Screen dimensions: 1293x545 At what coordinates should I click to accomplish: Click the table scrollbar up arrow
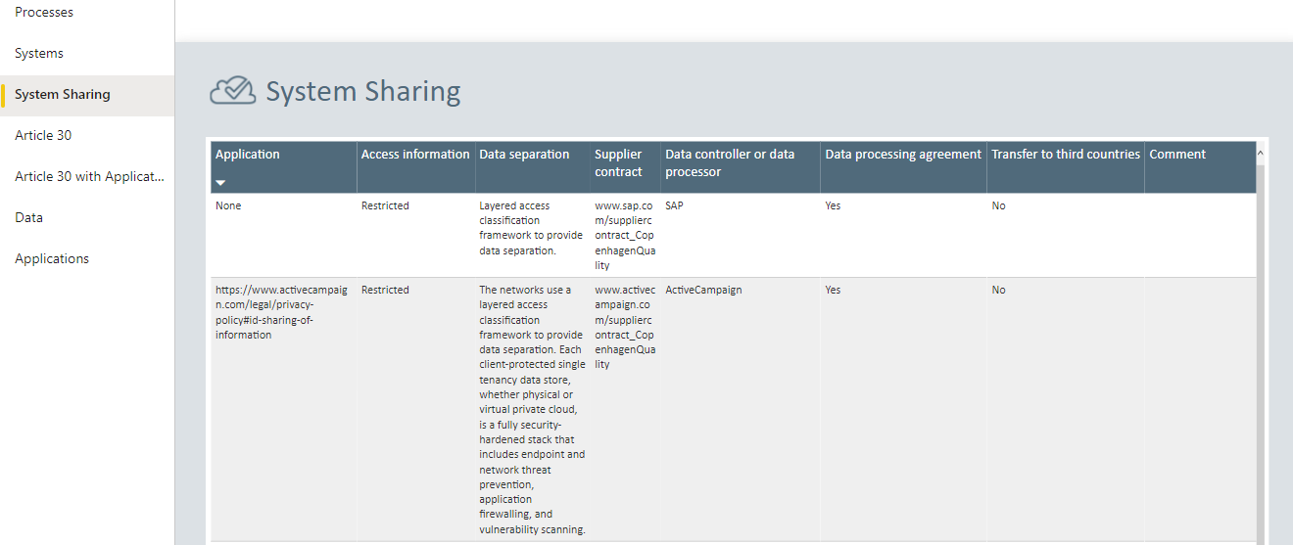click(x=1261, y=153)
